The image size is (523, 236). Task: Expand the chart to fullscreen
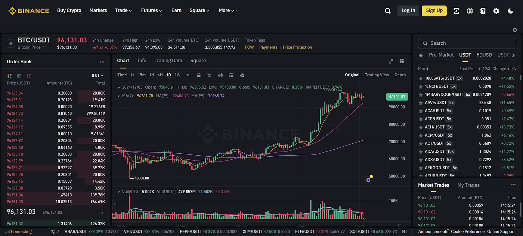(391, 61)
